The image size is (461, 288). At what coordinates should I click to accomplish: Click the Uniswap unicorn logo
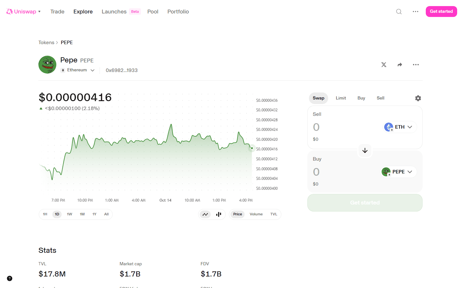[x=10, y=12]
